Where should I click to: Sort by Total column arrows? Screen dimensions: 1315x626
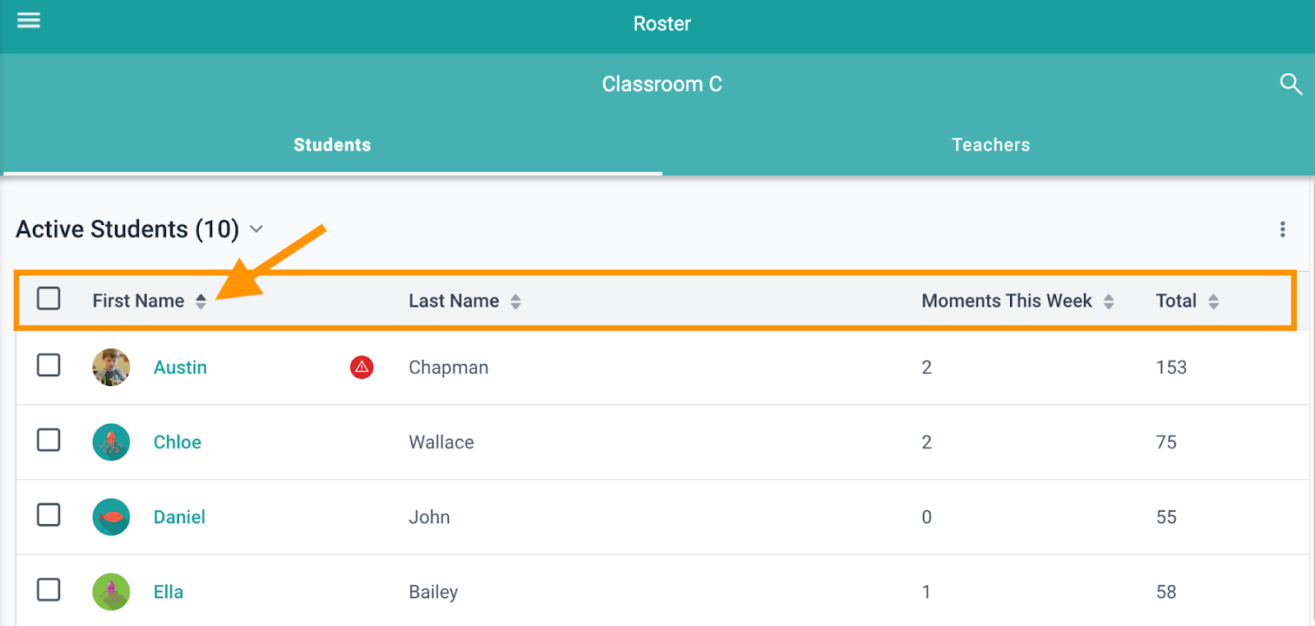coord(1213,301)
